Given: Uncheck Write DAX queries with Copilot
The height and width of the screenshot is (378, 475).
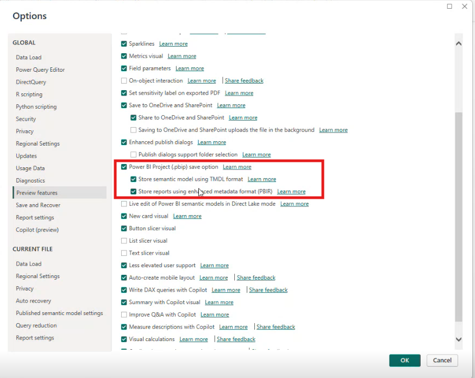Looking at the screenshot, I should (124, 290).
